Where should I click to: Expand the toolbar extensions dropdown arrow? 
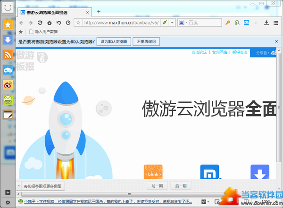pos(256,23)
